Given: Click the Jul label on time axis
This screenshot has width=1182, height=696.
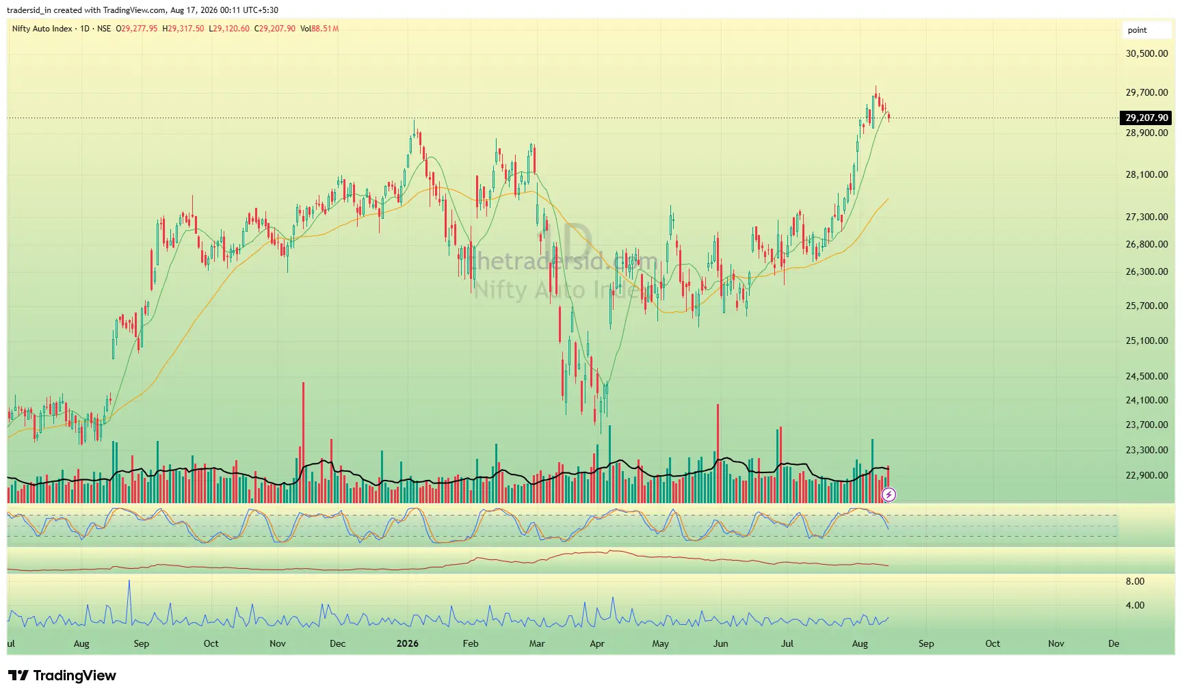Looking at the screenshot, I should click(x=787, y=643).
